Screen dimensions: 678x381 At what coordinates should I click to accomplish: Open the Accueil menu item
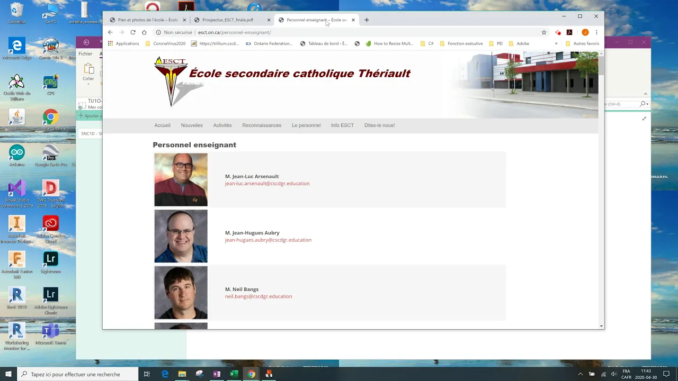[162, 125]
